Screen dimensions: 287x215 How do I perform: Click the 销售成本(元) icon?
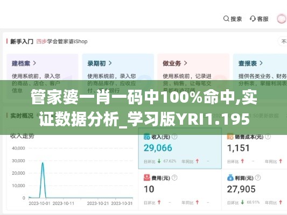pos(230,137)
